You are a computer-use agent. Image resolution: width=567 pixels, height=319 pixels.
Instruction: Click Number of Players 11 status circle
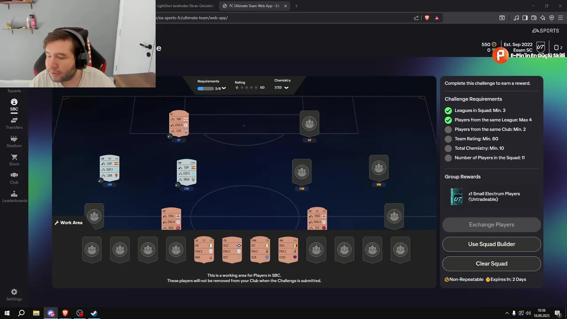[x=448, y=158]
